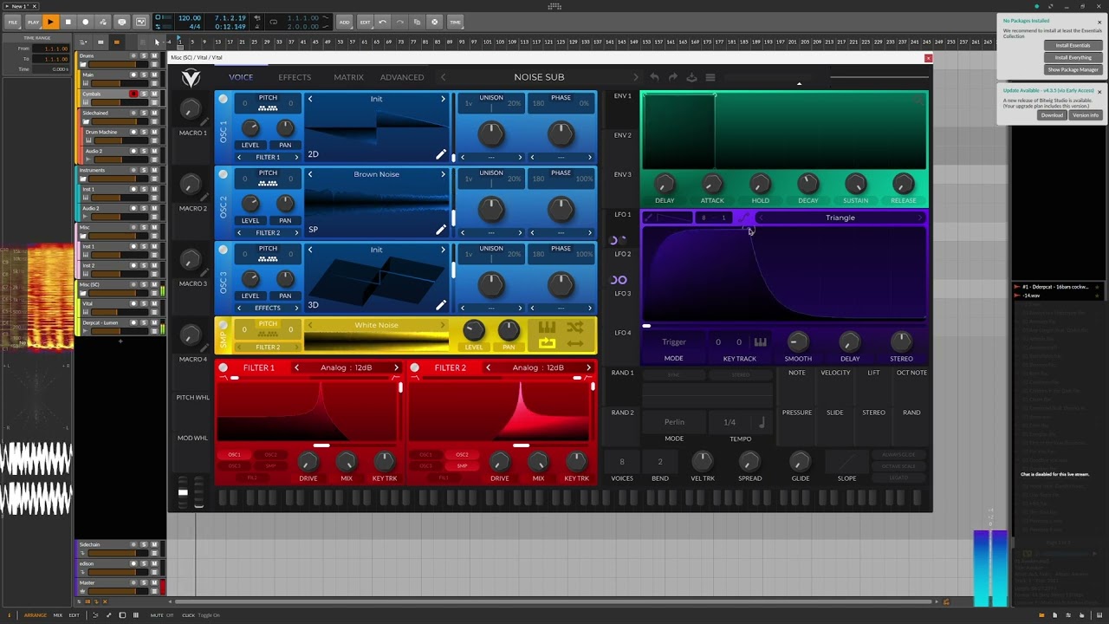This screenshot has width=1109, height=624.
Task: Switch to the MATRIX tab
Action: coord(348,77)
